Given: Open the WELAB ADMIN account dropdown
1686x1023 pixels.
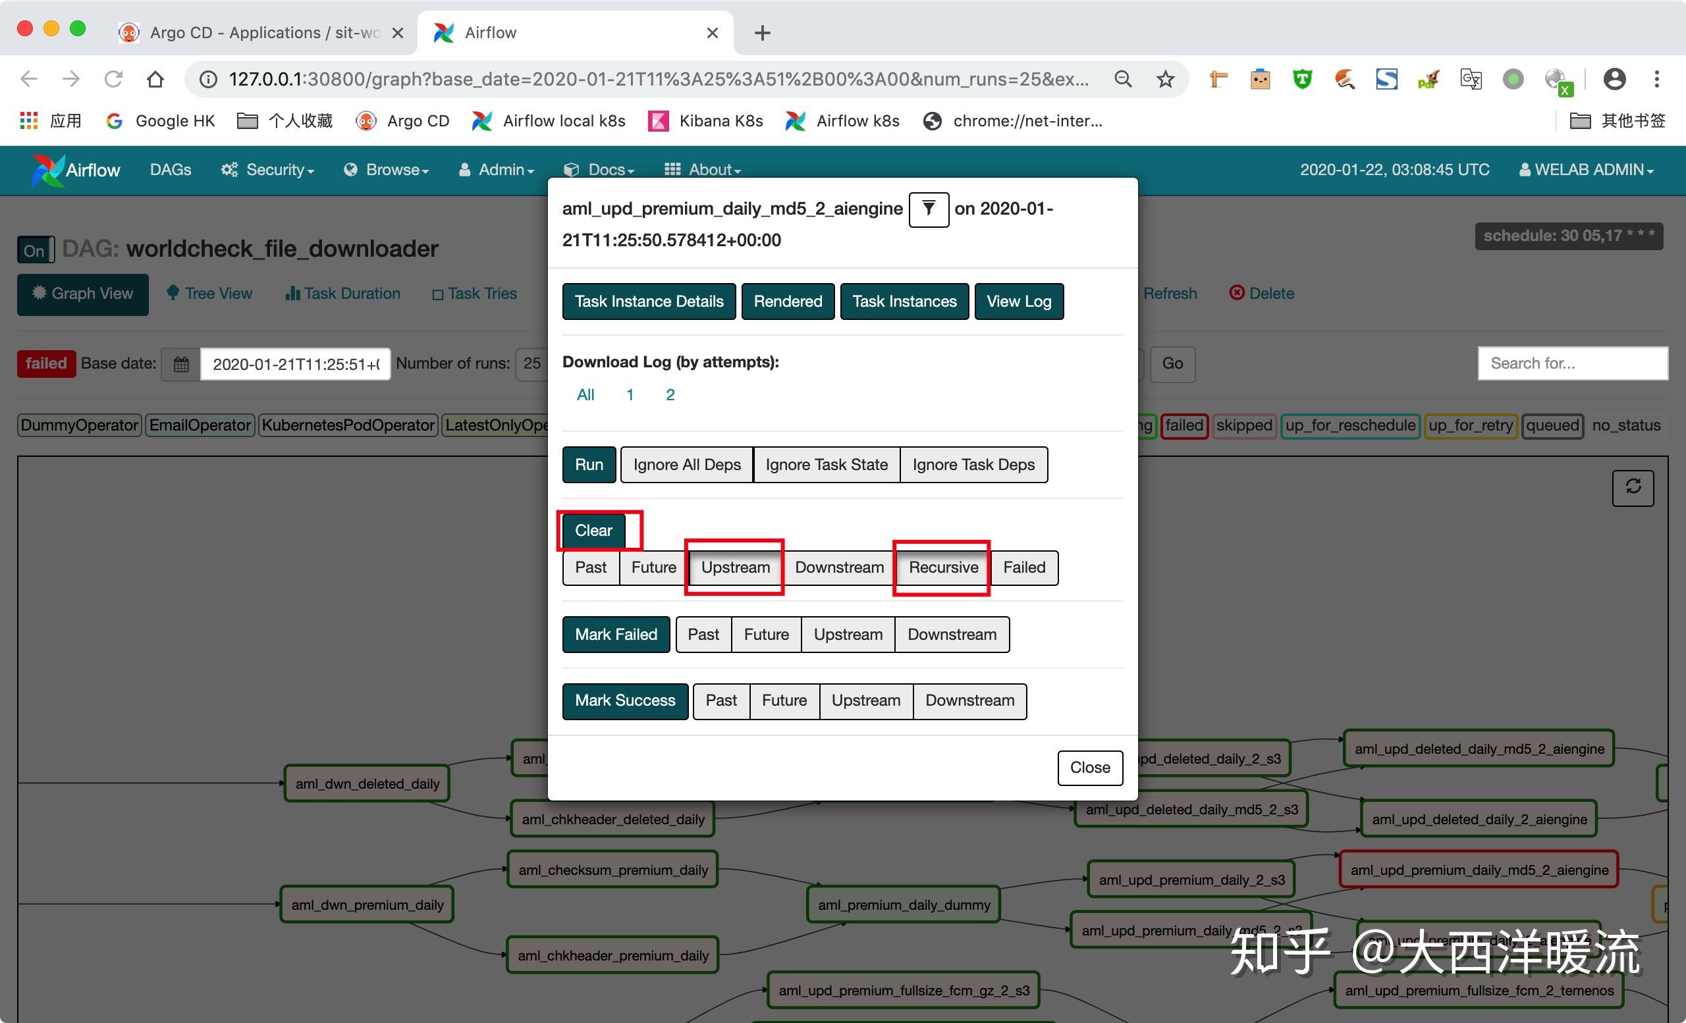Looking at the screenshot, I should [x=1586, y=169].
